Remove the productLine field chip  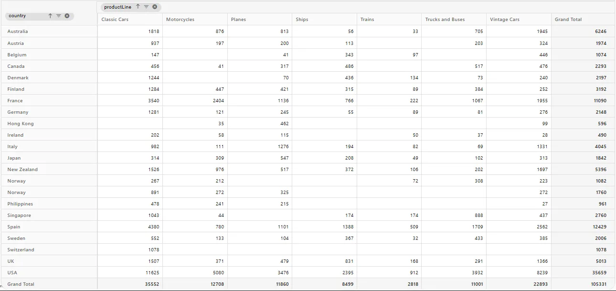pos(155,7)
